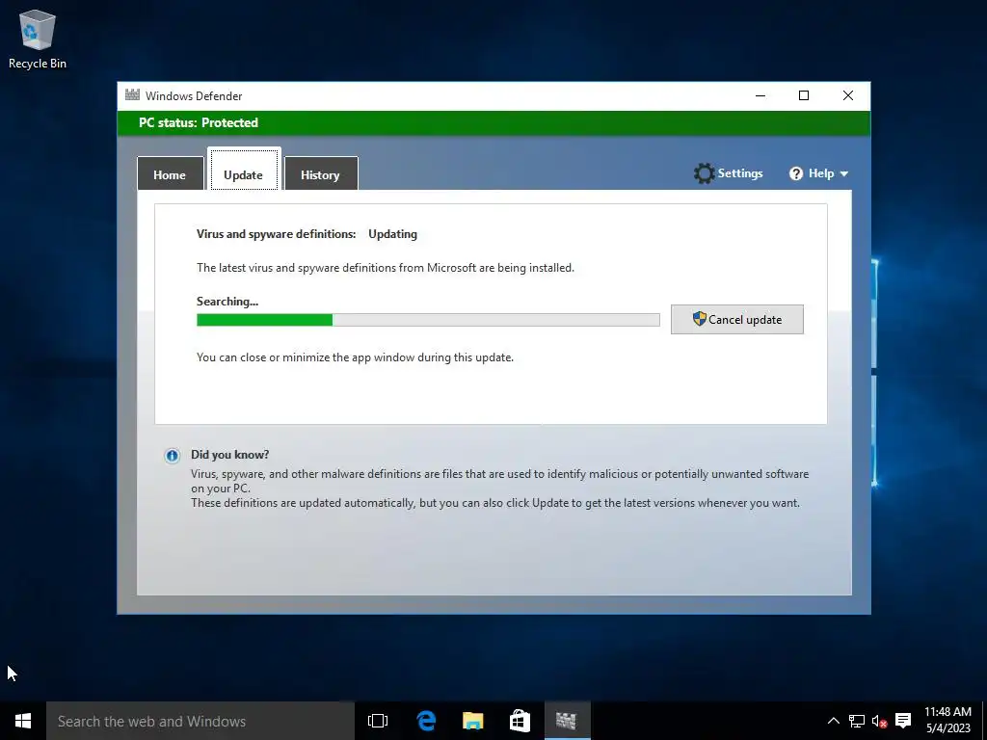The width and height of the screenshot is (987, 740).
Task: Open the network status tray icon
Action: pyautogui.click(x=857, y=721)
